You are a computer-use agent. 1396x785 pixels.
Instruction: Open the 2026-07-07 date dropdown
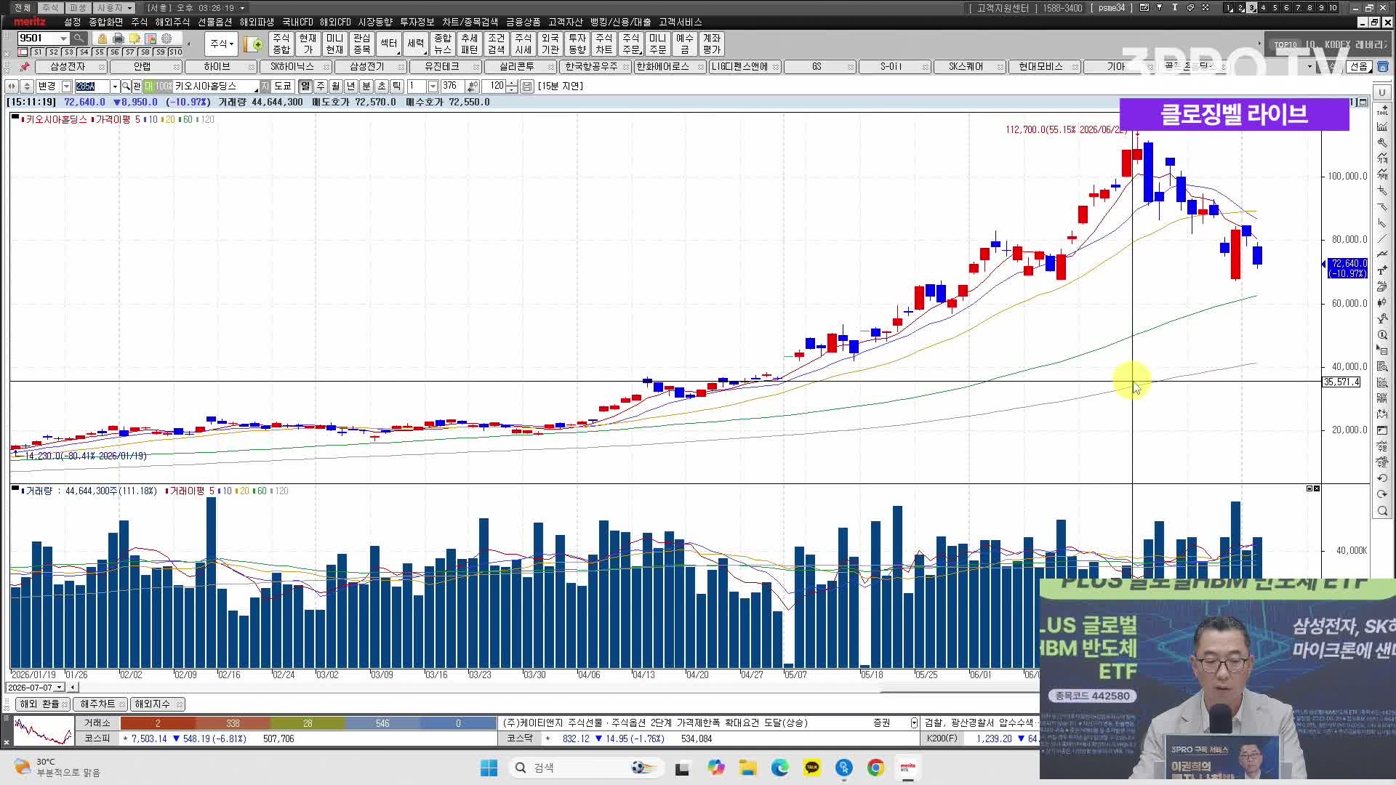[60, 687]
